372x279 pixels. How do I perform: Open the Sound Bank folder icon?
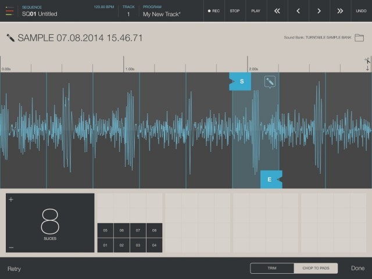click(359, 38)
